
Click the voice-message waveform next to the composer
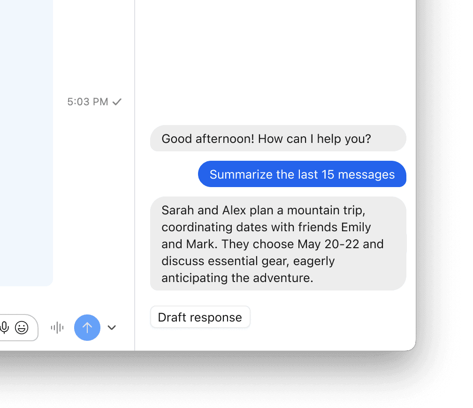click(x=57, y=328)
